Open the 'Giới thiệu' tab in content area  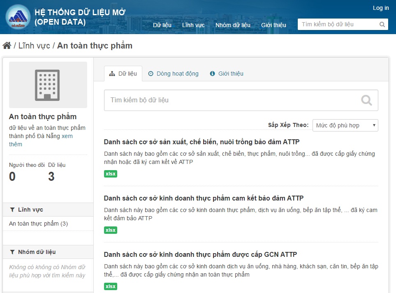(227, 74)
